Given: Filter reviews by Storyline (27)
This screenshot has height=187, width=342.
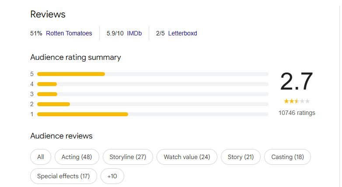Looking at the screenshot, I should tap(128, 157).
